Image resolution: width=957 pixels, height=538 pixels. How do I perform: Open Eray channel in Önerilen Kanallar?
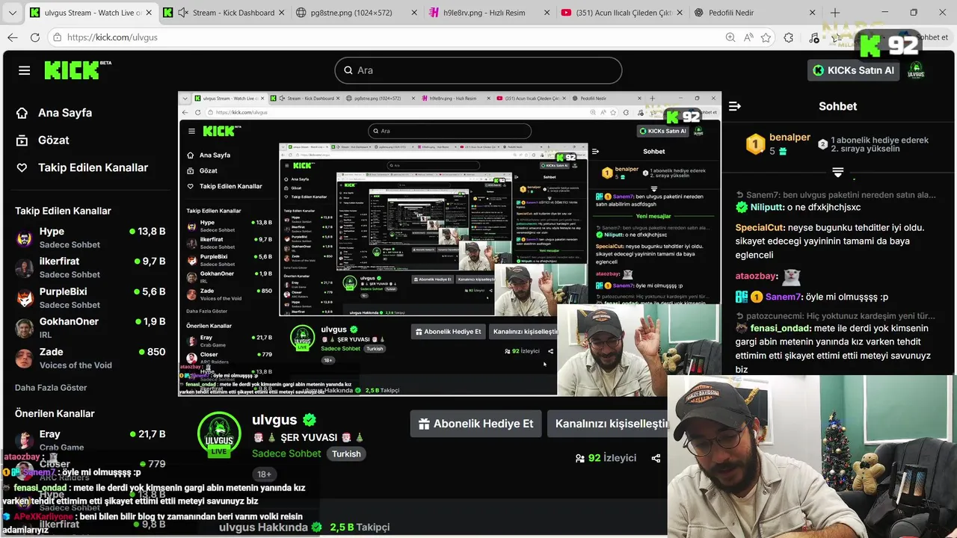click(91, 440)
